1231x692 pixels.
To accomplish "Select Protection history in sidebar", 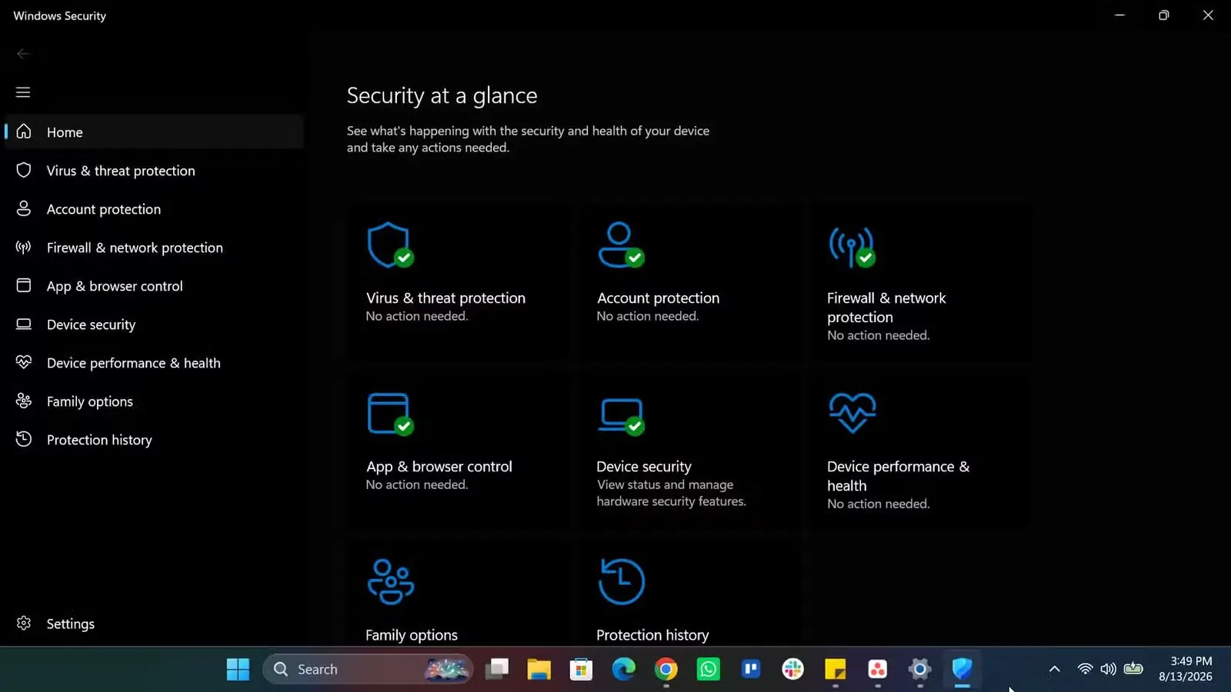I will (155, 440).
